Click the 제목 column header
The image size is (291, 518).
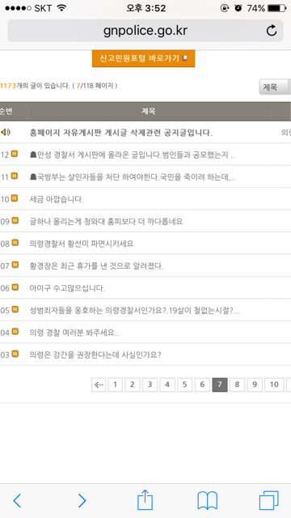coord(149,112)
